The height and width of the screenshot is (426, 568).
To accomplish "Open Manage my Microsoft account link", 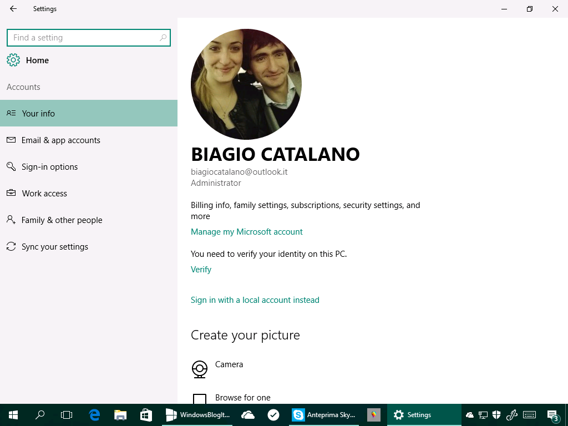I will 247,232.
